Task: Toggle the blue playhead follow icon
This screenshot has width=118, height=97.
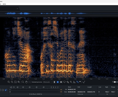Action: click(x=6, y=90)
